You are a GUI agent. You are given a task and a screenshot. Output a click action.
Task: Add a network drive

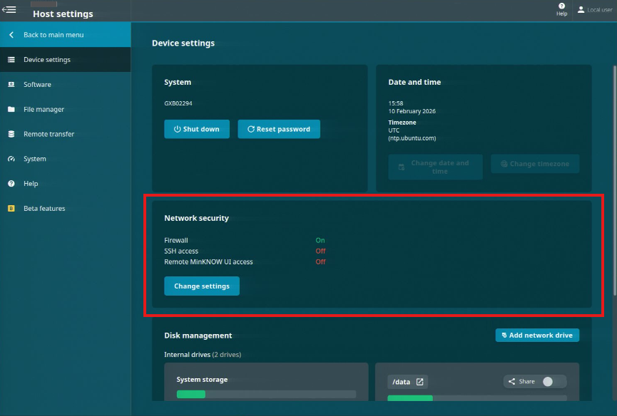click(537, 335)
